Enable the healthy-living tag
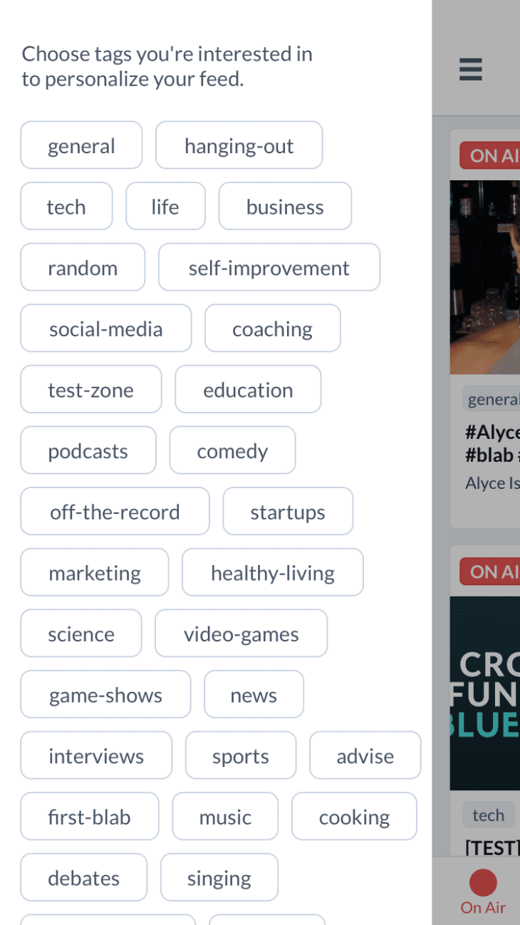The height and width of the screenshot is (925, 520). click(x=272, y=572)
